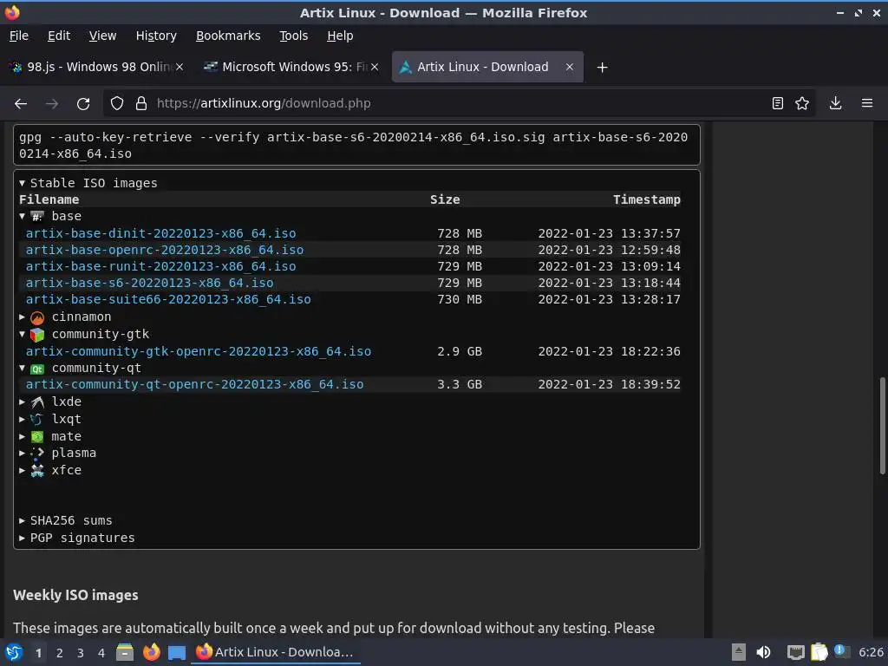The image size is (888, 666).
Task: Switch to virtual desktop 3
Action: pos(81,653)
